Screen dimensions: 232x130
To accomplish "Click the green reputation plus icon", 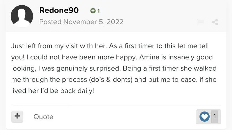I will click(x=93, y=11).
